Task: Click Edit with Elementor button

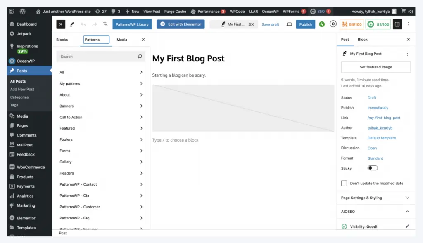Action: point(181,24)
